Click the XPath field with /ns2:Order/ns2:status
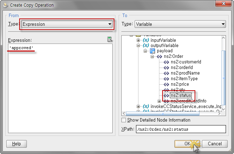Image resolution: width=234 pixels, height=154 pixels. click(181, 129)
